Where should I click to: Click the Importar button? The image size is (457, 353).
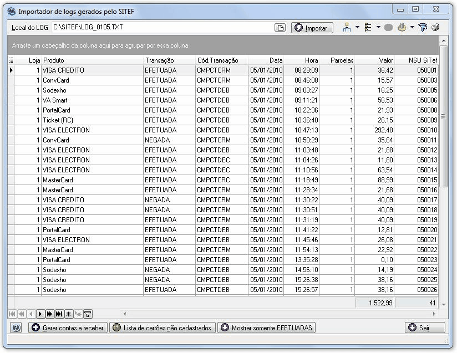(312, 28)
